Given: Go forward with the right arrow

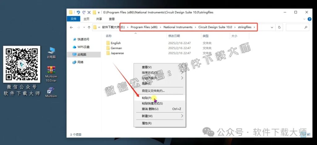Looking at the screenshot, I should (78, 27).
